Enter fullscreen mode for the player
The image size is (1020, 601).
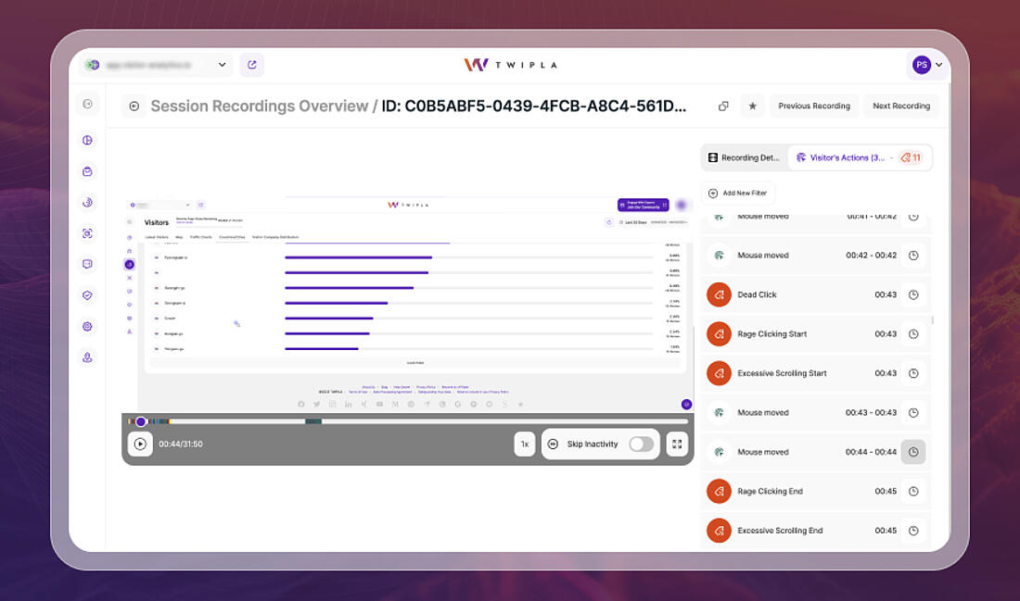(x=677, y=444)
